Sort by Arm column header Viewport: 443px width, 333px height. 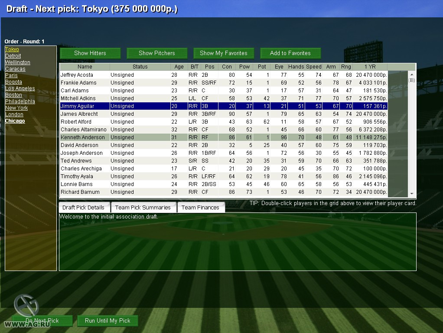point(331,67)
